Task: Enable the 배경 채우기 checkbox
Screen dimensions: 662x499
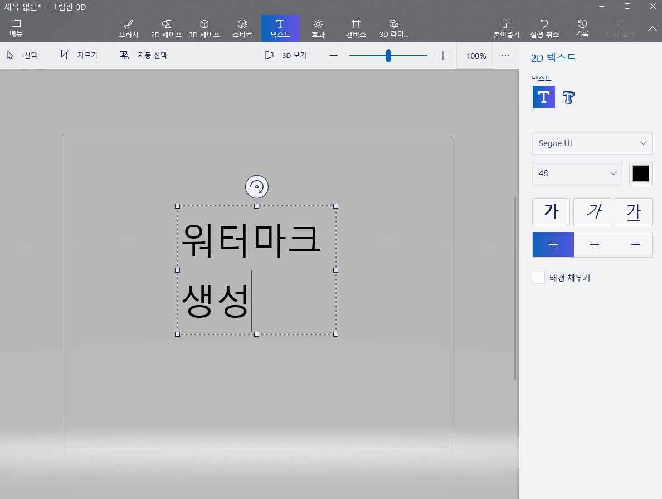Action: (x=539, y=278)
